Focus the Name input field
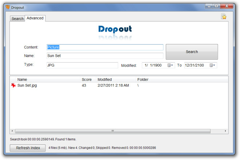The height and width of the screenshot is (160, 240). point(105,56)
